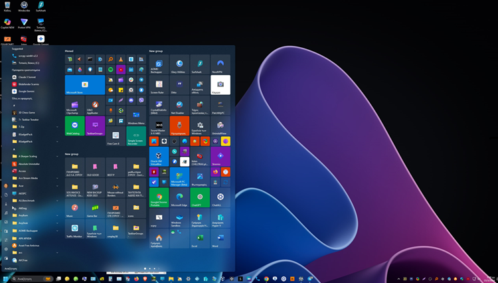This screenshot has width=498, height=283.
Task: Launch VLC from the small pinned tiles
Action: click(x=121, y=59)
